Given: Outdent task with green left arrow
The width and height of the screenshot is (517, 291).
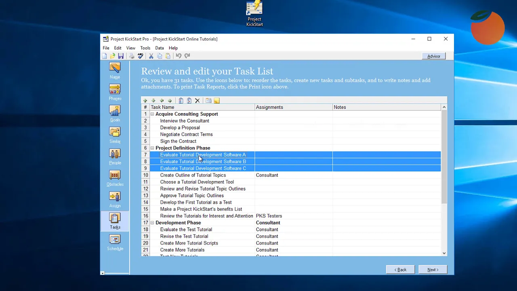Looking at the screenshot, I should [x=162, y=101].
